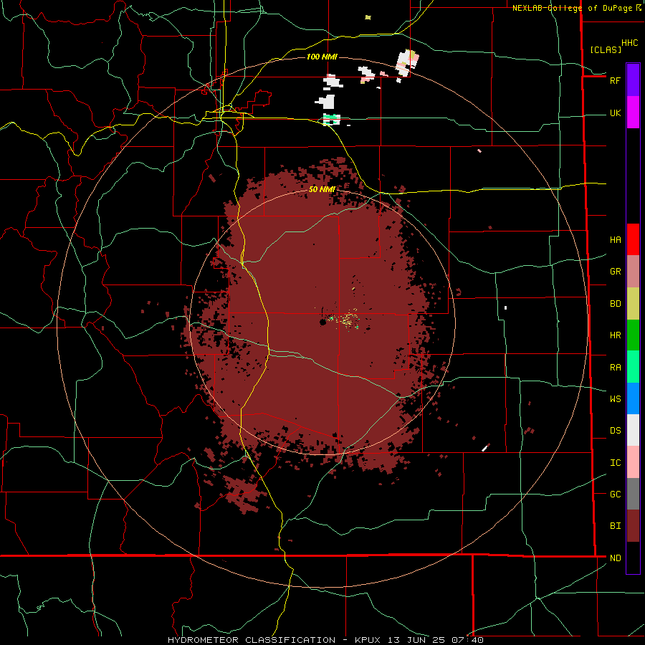Click the maroon BI legend swatch
Screen dimensions: 645x645
point(633,526)
